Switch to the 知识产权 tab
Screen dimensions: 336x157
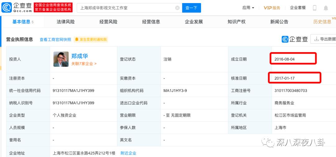click(236, 22)
